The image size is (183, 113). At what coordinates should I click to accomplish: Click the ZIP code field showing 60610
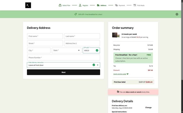point(91,51)
